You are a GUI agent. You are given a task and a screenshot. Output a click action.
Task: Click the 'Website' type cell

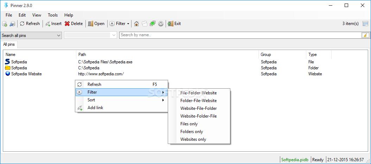point(315,74)
